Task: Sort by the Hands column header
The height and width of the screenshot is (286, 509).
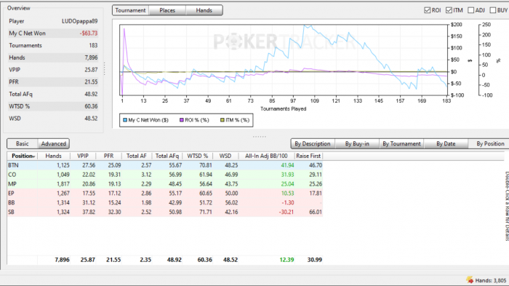Action: click(54, 156)
